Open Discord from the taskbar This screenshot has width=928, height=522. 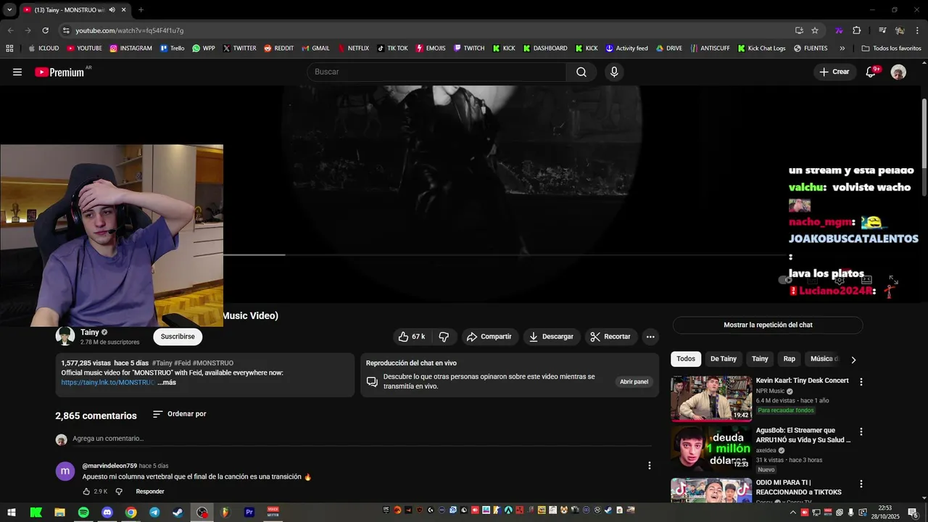tap(107, 512)
